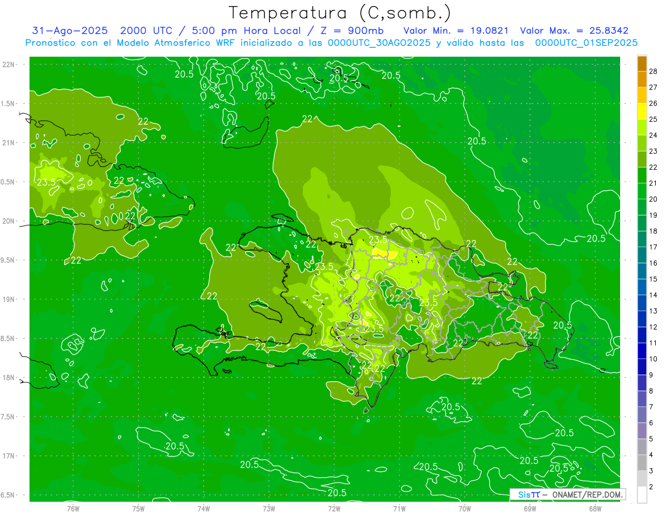This screenshot has height=516, width=668.
Task: Click "Valor Min. = 19.0821" text
Action: 457,31
